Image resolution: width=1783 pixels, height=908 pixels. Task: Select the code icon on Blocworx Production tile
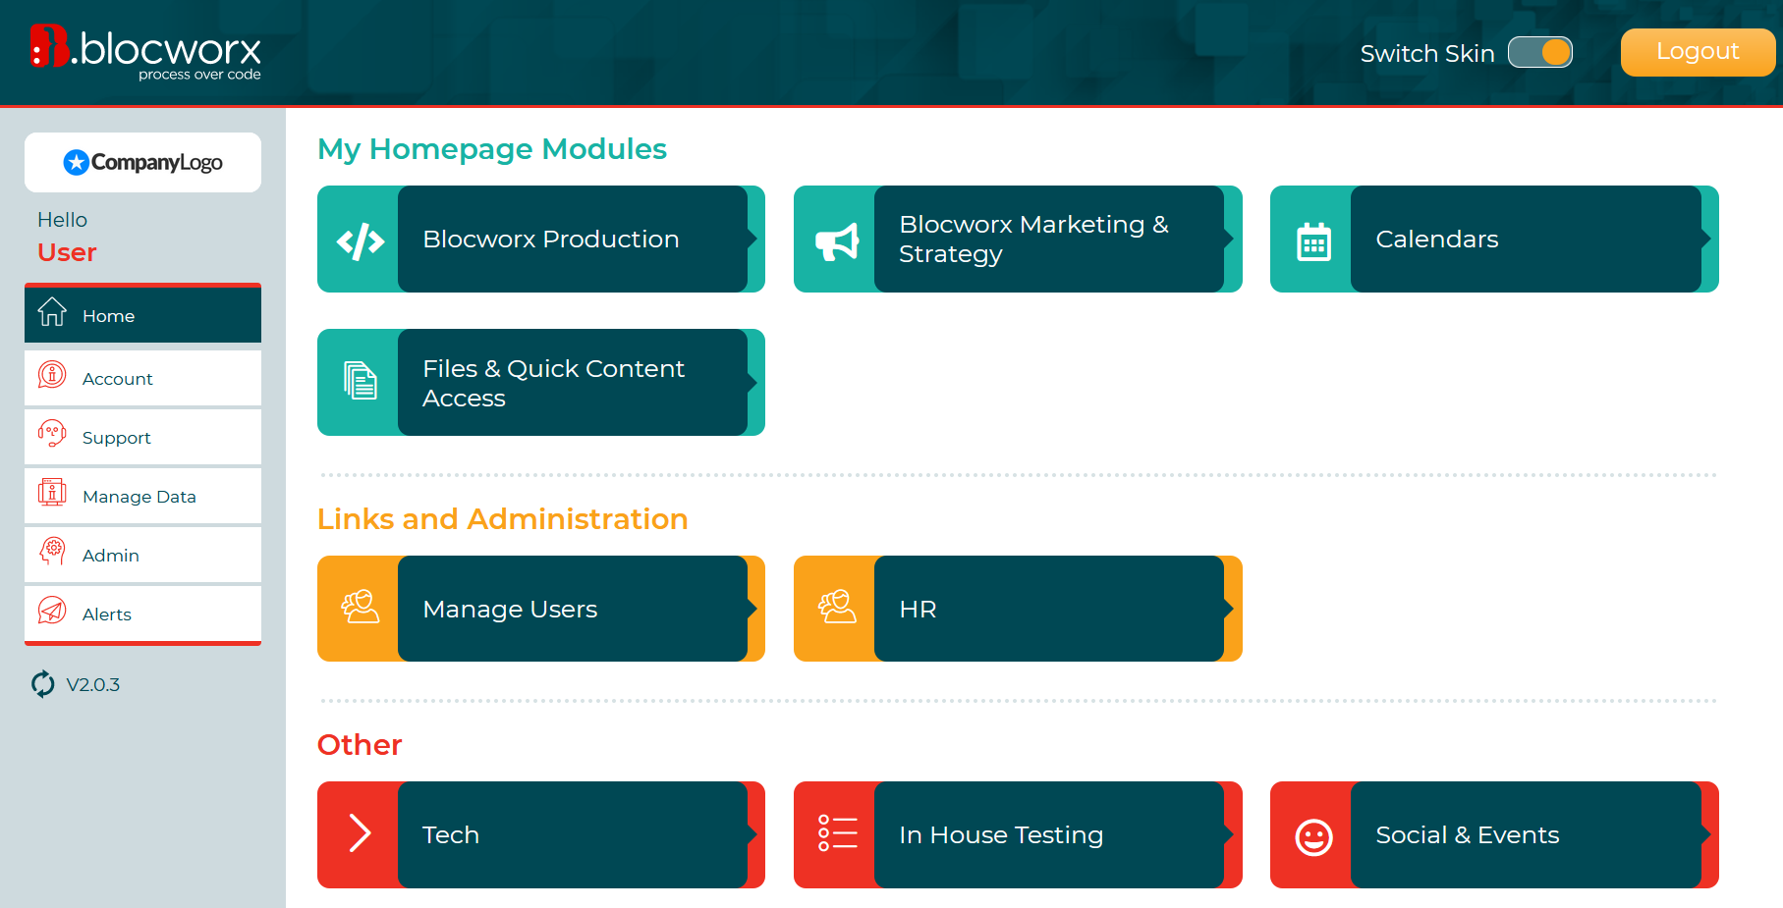359,239
